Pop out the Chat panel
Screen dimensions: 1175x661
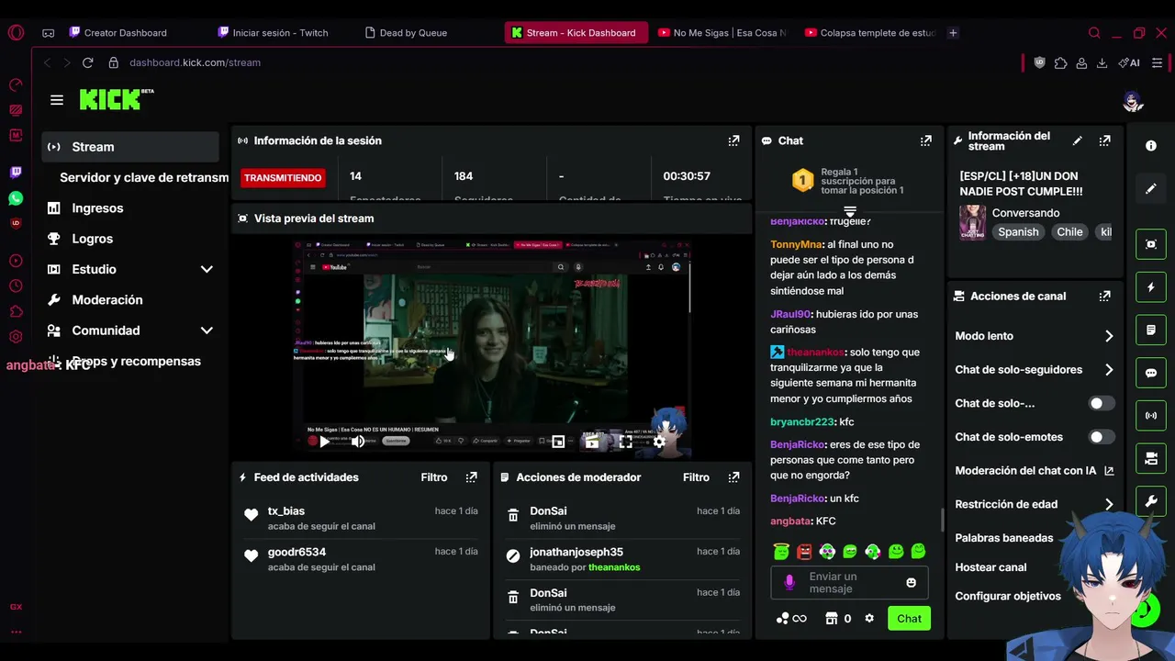(925, 140)
